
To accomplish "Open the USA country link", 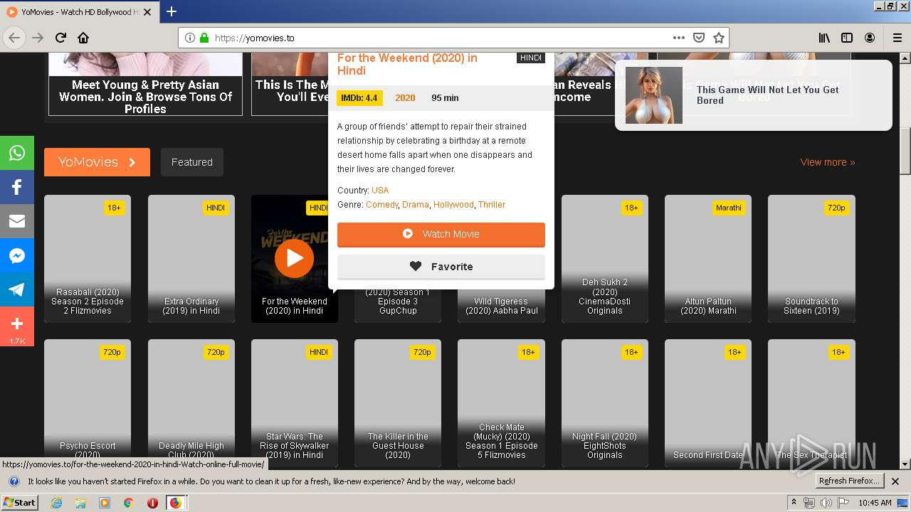I will (x=380, y=190).
